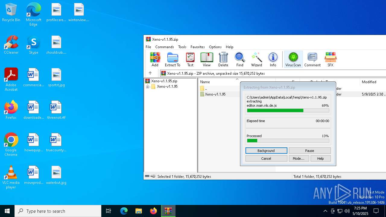The height and width of the screenshot is (217, 386).
Task: Open the Tools menu
Action: click(x=182, y=47)
